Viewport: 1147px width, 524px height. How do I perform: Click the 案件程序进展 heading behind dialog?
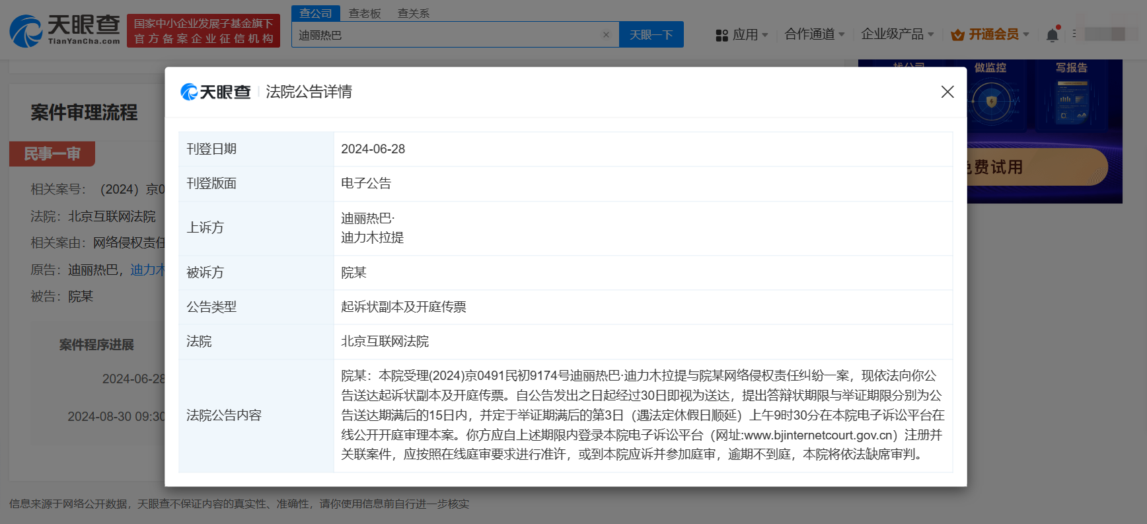point(96,345)
